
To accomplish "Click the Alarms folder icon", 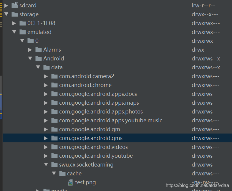I will 39,50.
